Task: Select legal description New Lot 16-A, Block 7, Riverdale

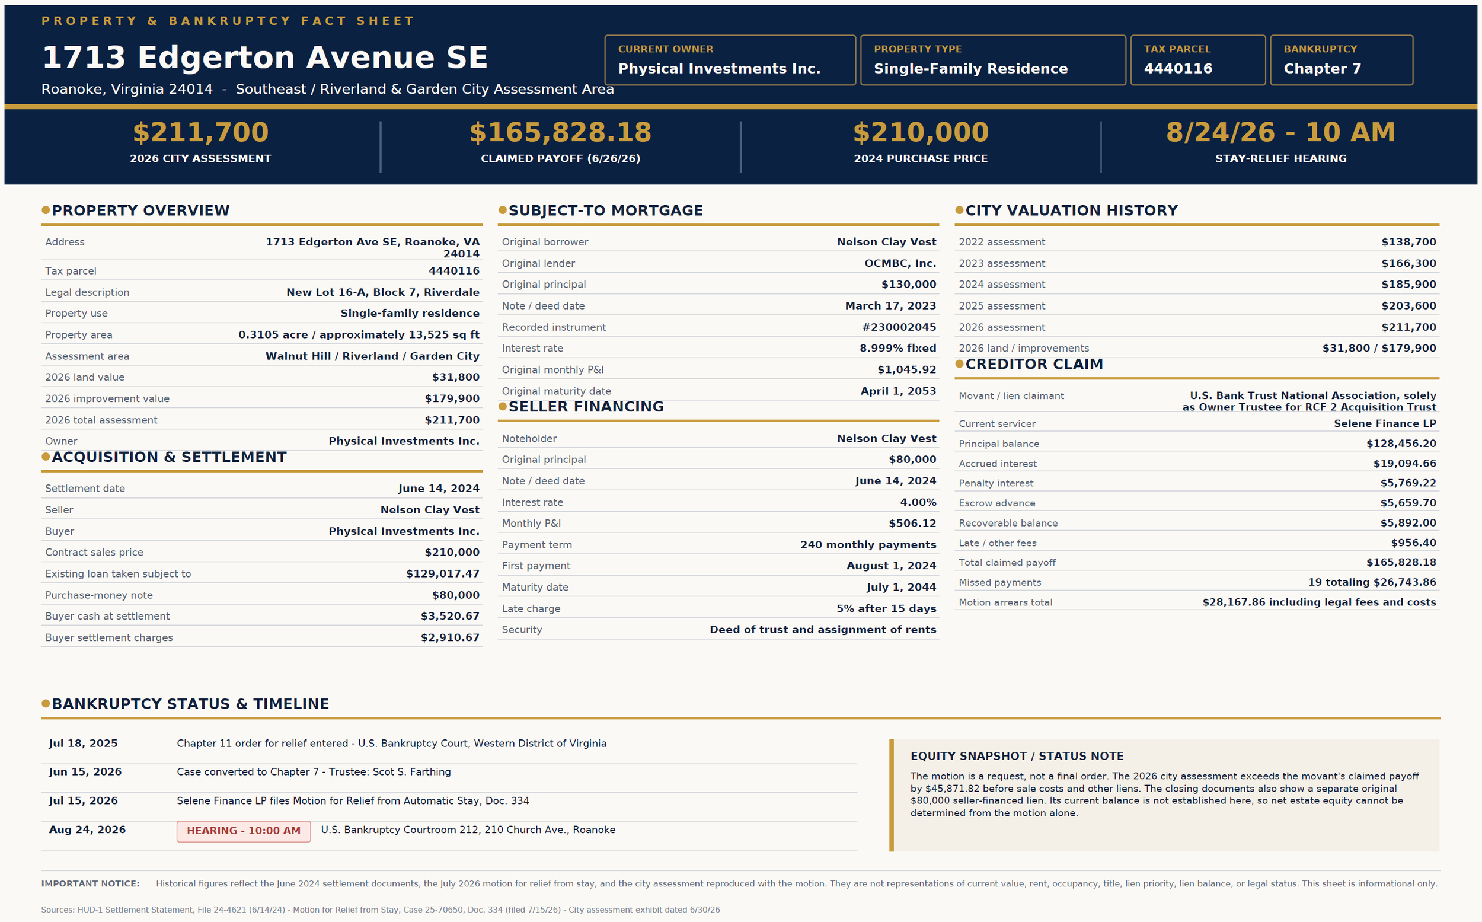Action: (383, 292)
